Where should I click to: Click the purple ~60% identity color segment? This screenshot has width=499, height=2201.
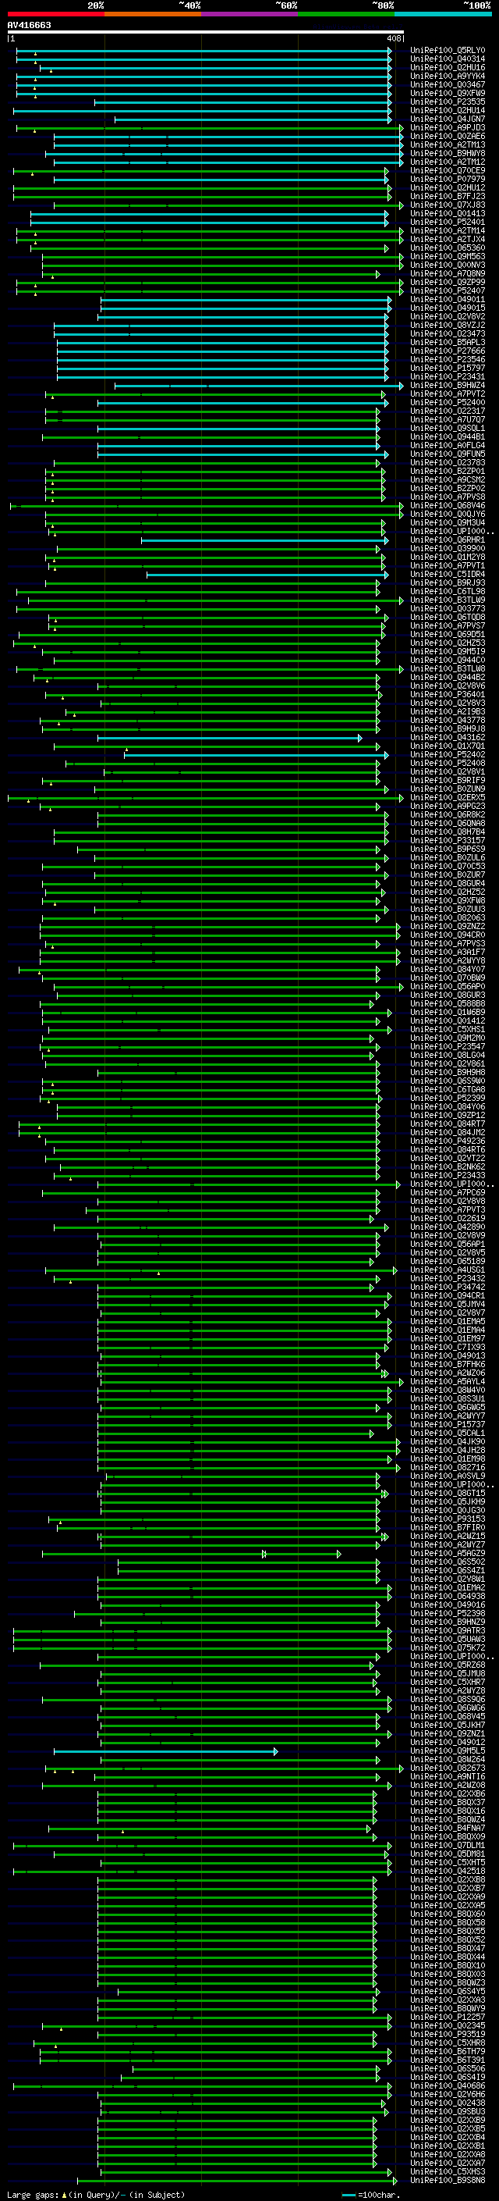point(249,14)
